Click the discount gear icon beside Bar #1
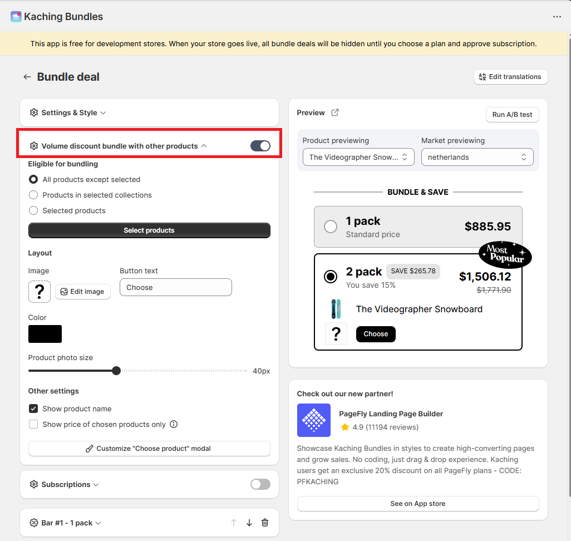 click(x=34, y=523)
